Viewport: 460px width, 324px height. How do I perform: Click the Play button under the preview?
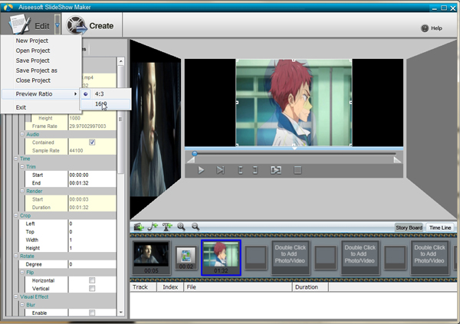(202, 170)
